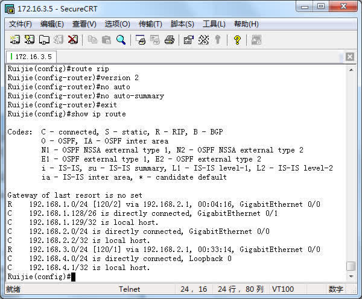Click the Help question mark icon
Image resolution: width=362 pixels, height=299 pixels.
pos(237,40)
